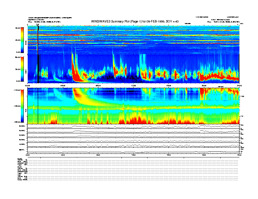Click the Cal marker above RAD2 panel
Viewport: 258px width, 199px height.
pos(37,24)
